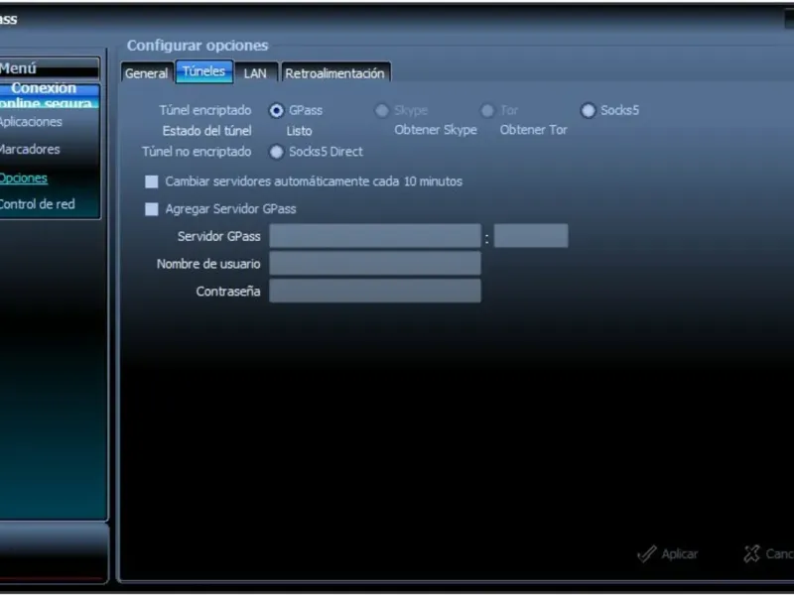The image size is (794, 595).
Task: Click the Cancel X icon
Action: pos(752,553)
